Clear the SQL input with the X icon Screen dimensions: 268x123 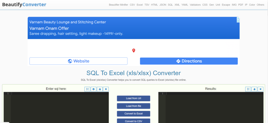(x=106, y=89)
